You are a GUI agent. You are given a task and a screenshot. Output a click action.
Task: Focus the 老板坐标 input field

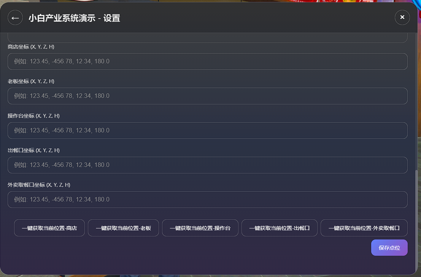click(x=208, y=96)
